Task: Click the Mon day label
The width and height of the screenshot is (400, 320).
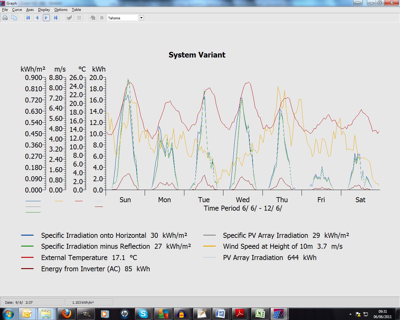Action: (x=164, y=200)
